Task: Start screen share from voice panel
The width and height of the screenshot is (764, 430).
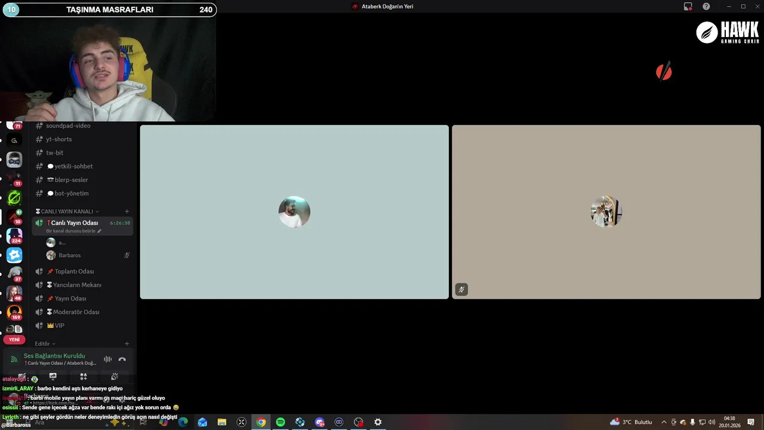Action: [53, 376]
